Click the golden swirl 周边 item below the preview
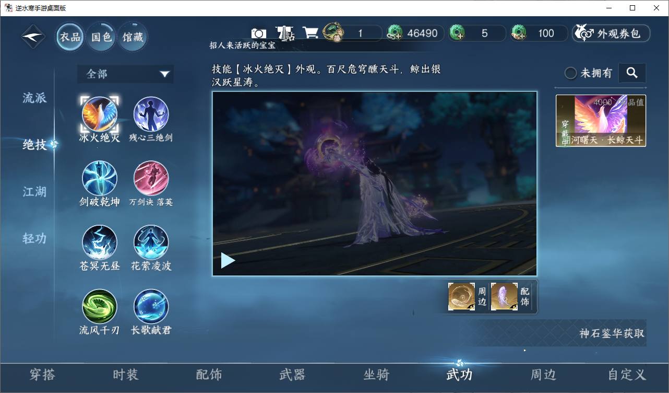The image size is (669, 393). [462, 296]
